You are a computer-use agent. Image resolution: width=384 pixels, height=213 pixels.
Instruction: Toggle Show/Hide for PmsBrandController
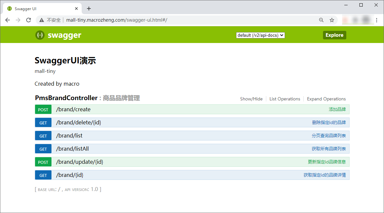pyautogui.click(x=251, y=99)
